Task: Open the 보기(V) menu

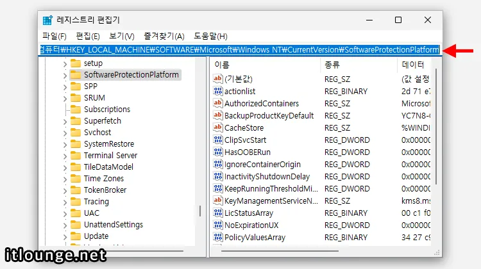Action: [122, 36]
